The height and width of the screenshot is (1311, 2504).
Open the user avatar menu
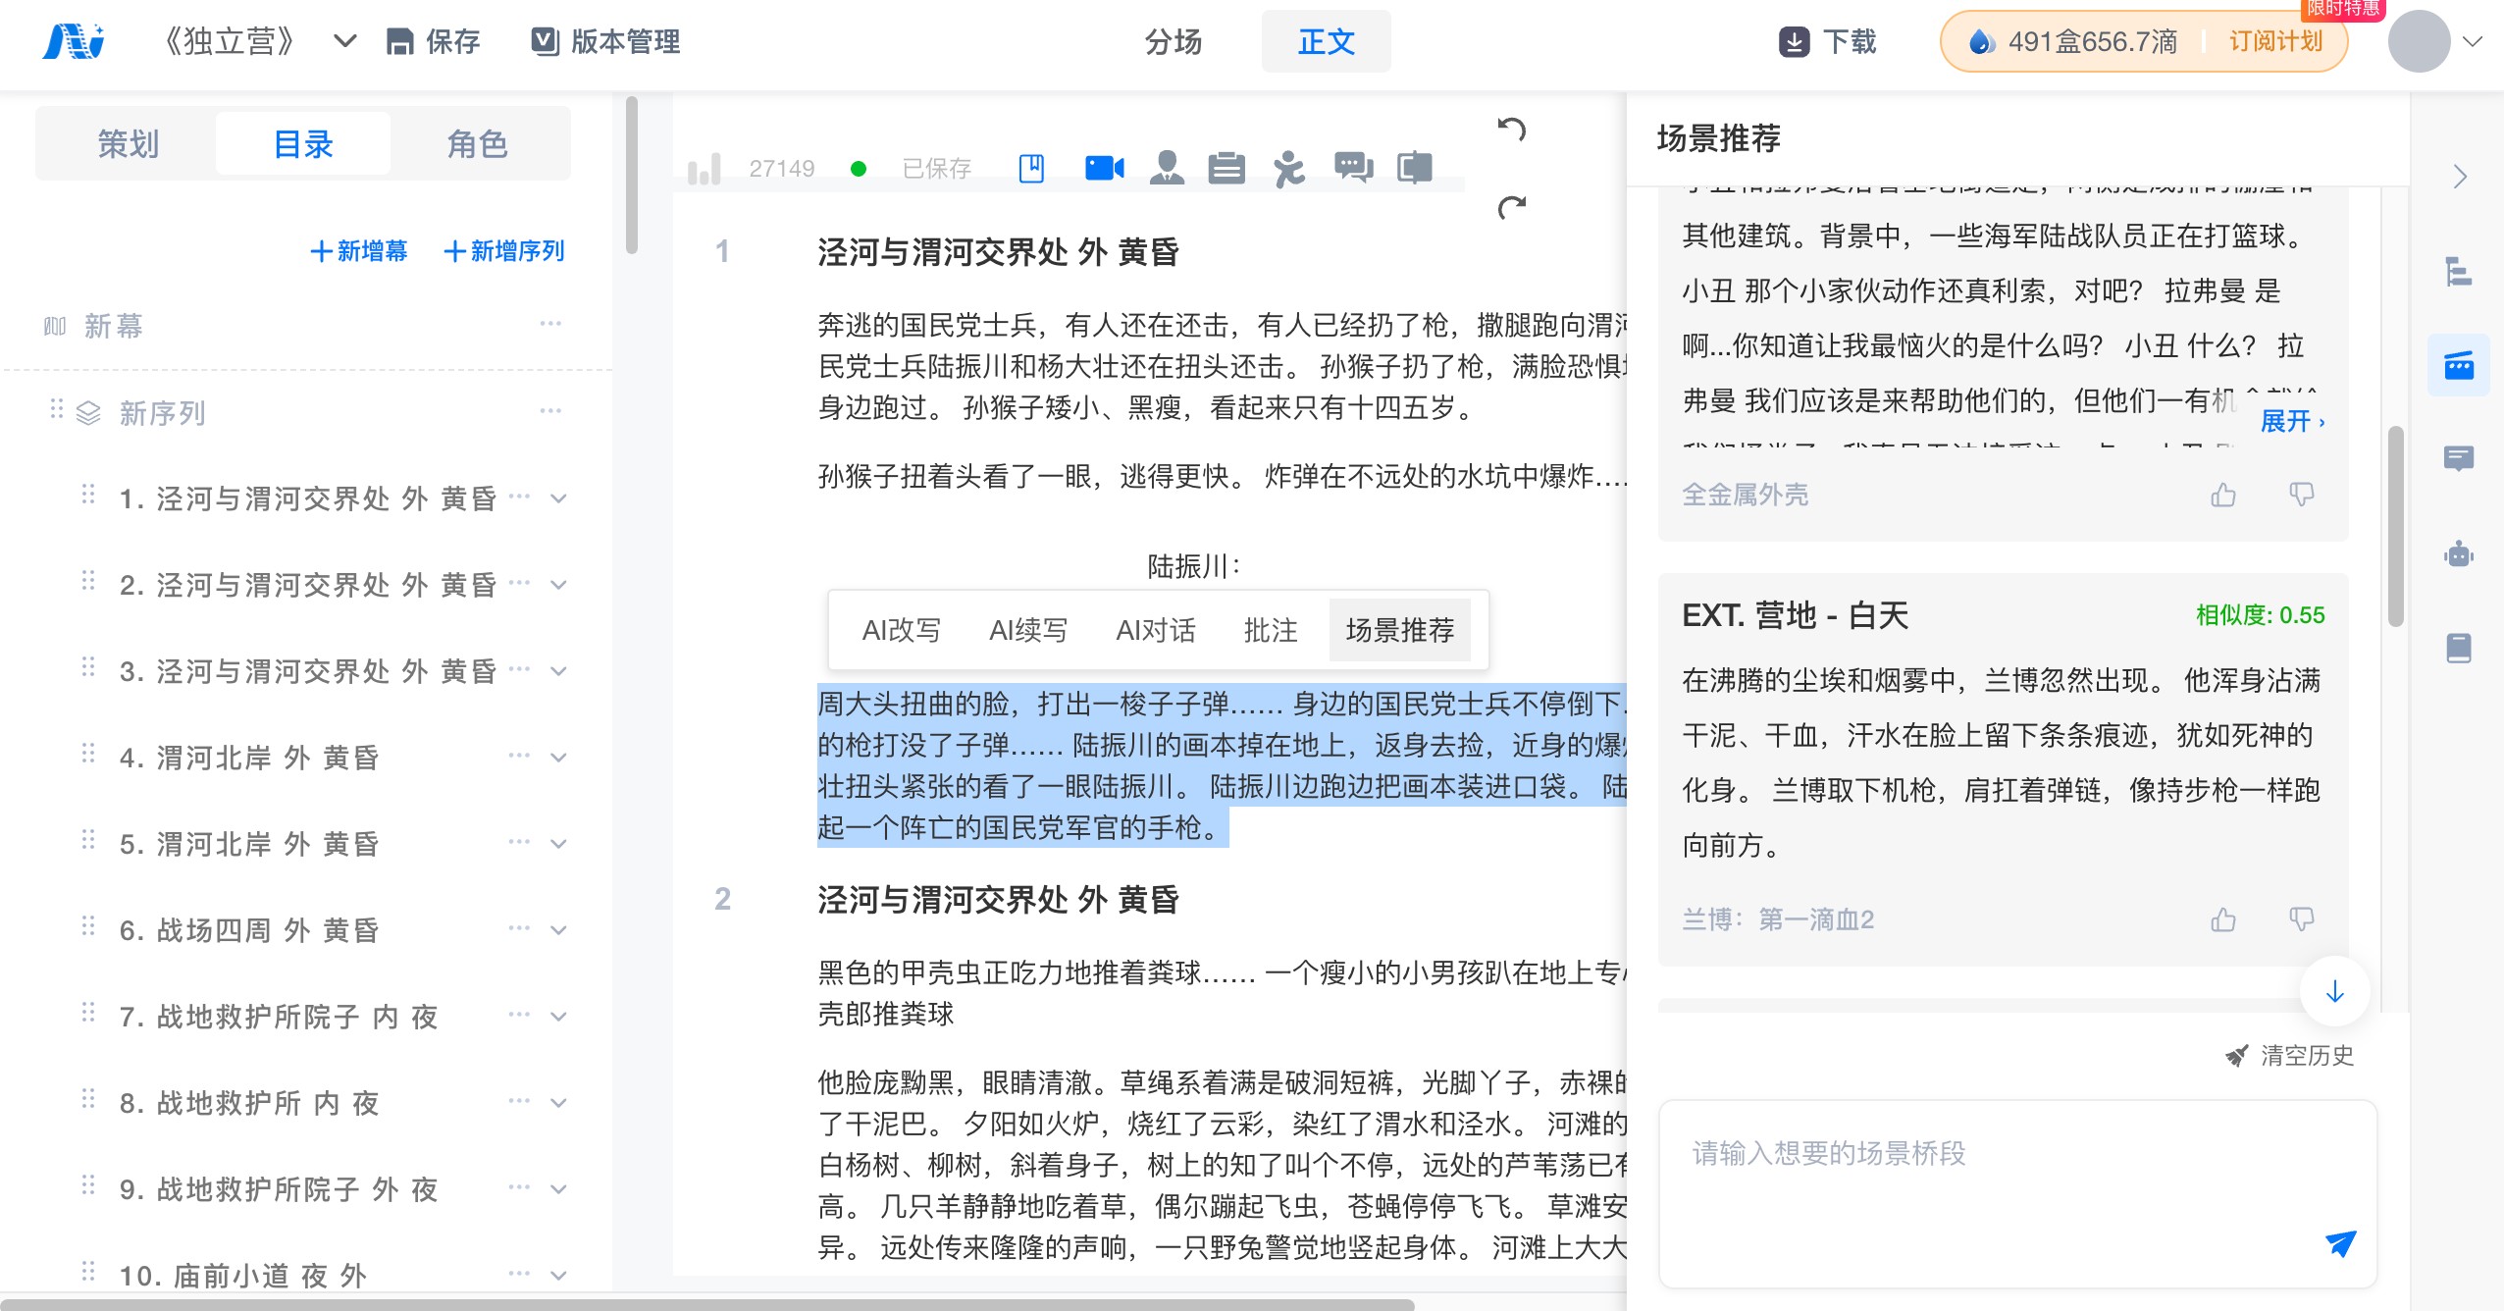(x=2419, y=41)
